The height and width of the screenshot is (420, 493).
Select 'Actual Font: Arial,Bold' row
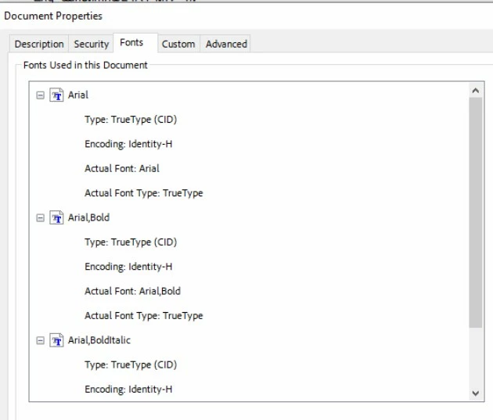tap(132, 291)
